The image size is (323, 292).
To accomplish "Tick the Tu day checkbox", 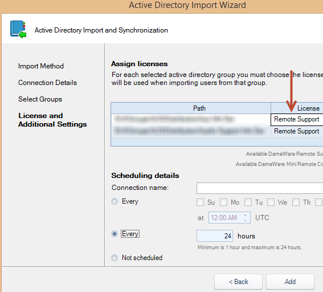I will (248, 202).
